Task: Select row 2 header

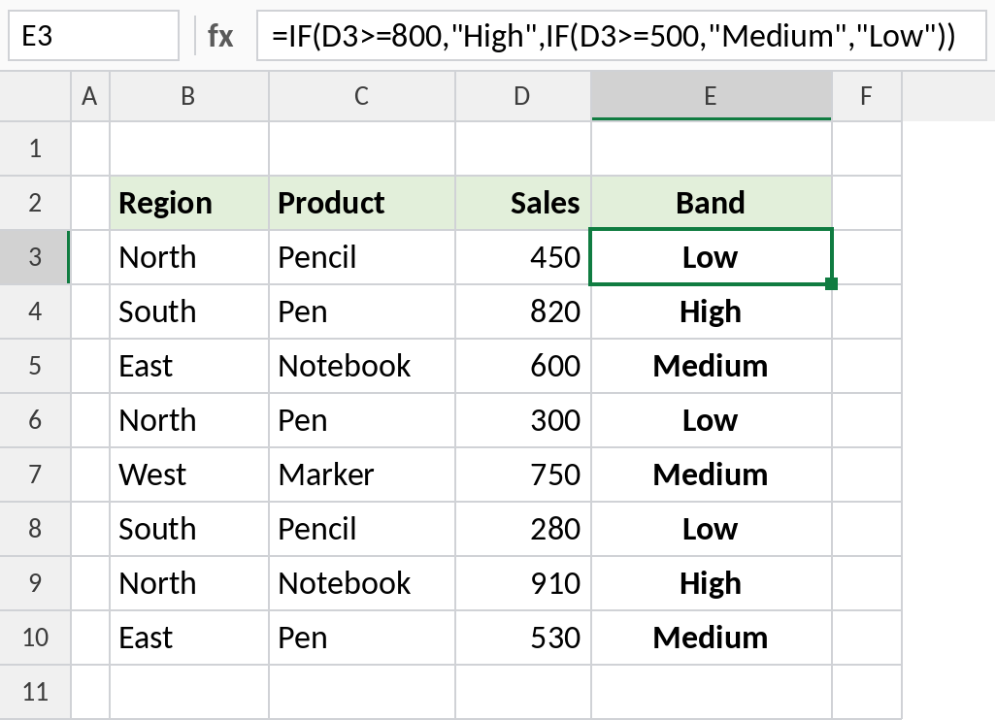Action: pos(35,203)
